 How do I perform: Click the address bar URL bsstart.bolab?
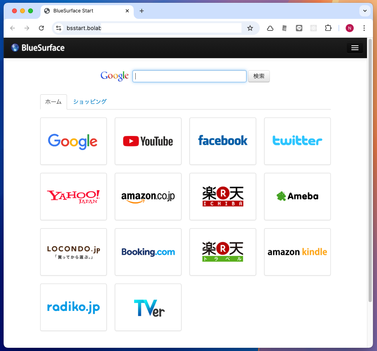tap(84, 28)
